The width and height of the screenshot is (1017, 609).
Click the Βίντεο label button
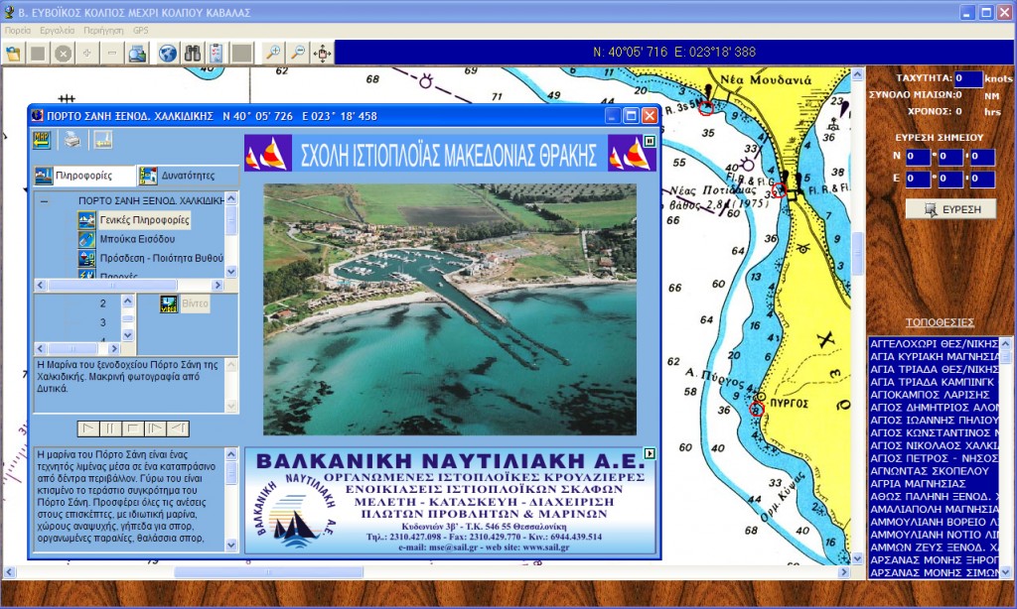pyautogui.click(x=196, y=304)
